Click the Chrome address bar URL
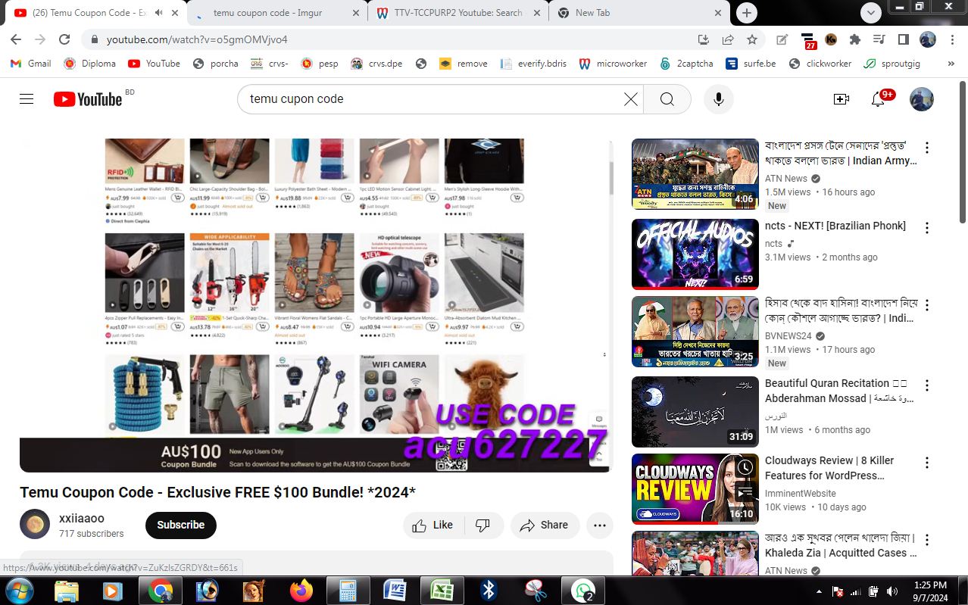968x605 pixels. (x=197, y=39)
